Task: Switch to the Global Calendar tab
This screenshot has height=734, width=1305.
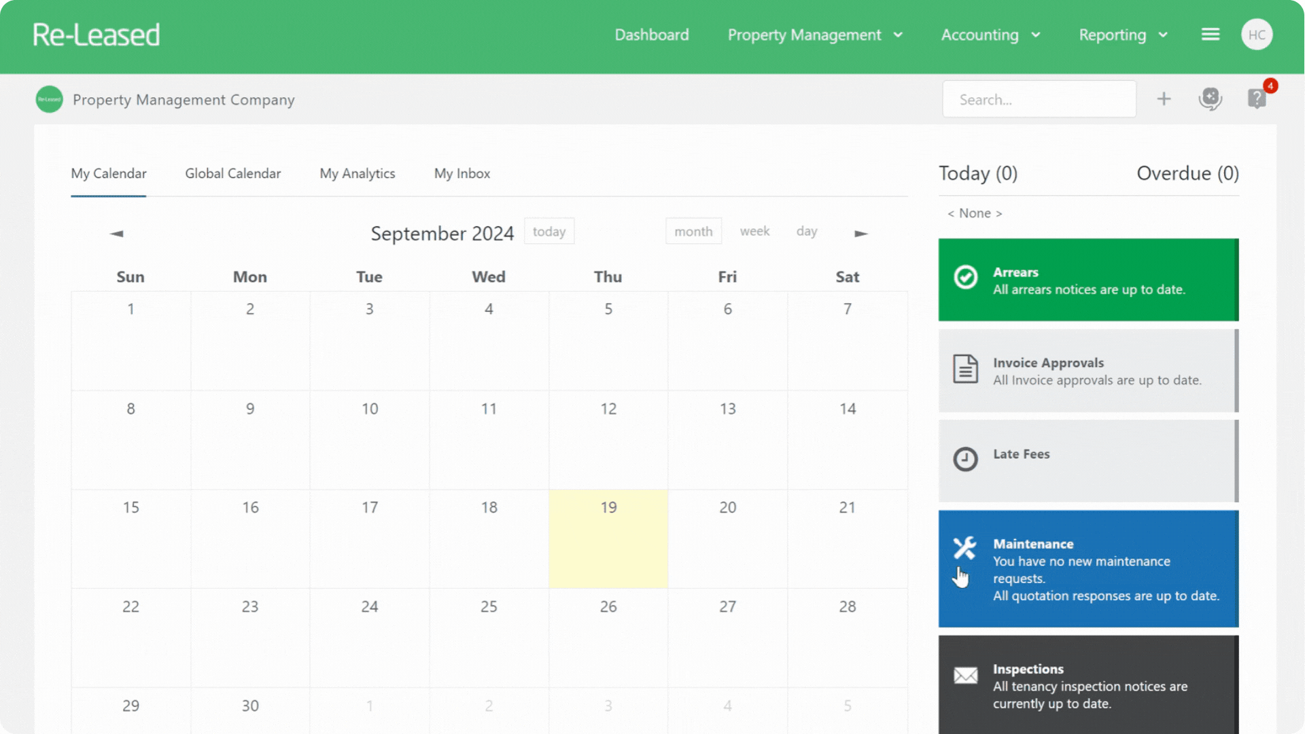Action: point(233,174)
